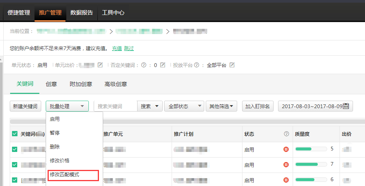
Task: Switch to 数据报告 tab
Action: coord(81,13)
